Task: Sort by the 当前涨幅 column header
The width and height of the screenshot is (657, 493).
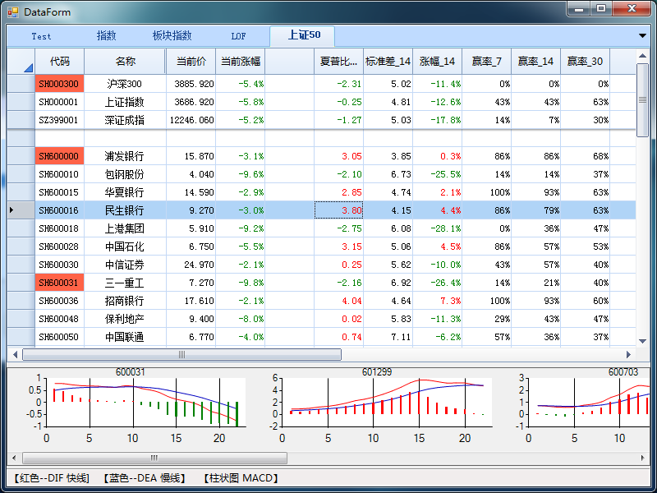Action: tap(240, 62)
